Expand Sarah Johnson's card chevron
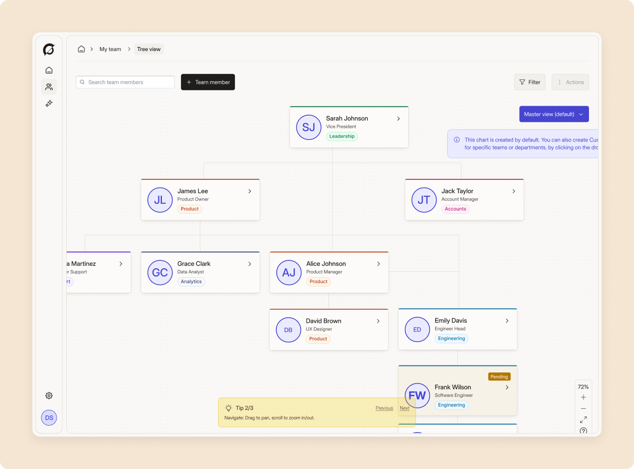Image resolution: width=634 pixels, height=469 pixels. (399, 118)
